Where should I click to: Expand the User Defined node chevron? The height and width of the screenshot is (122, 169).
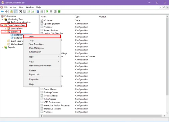pos(5,28)
